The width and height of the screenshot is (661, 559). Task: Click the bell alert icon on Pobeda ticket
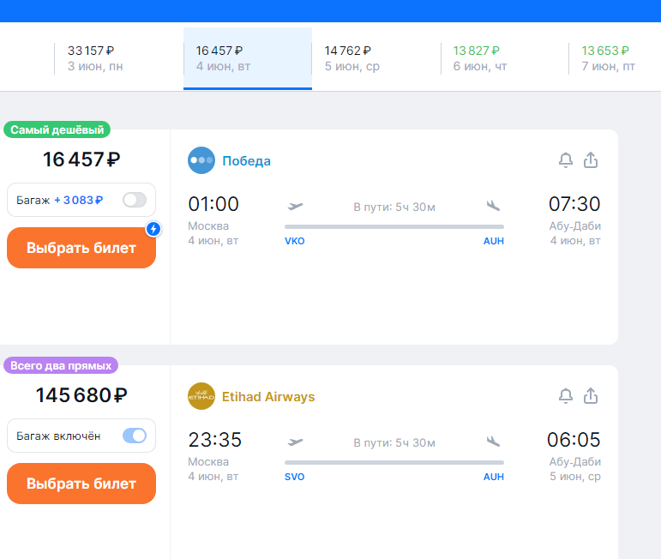(566, 160)
